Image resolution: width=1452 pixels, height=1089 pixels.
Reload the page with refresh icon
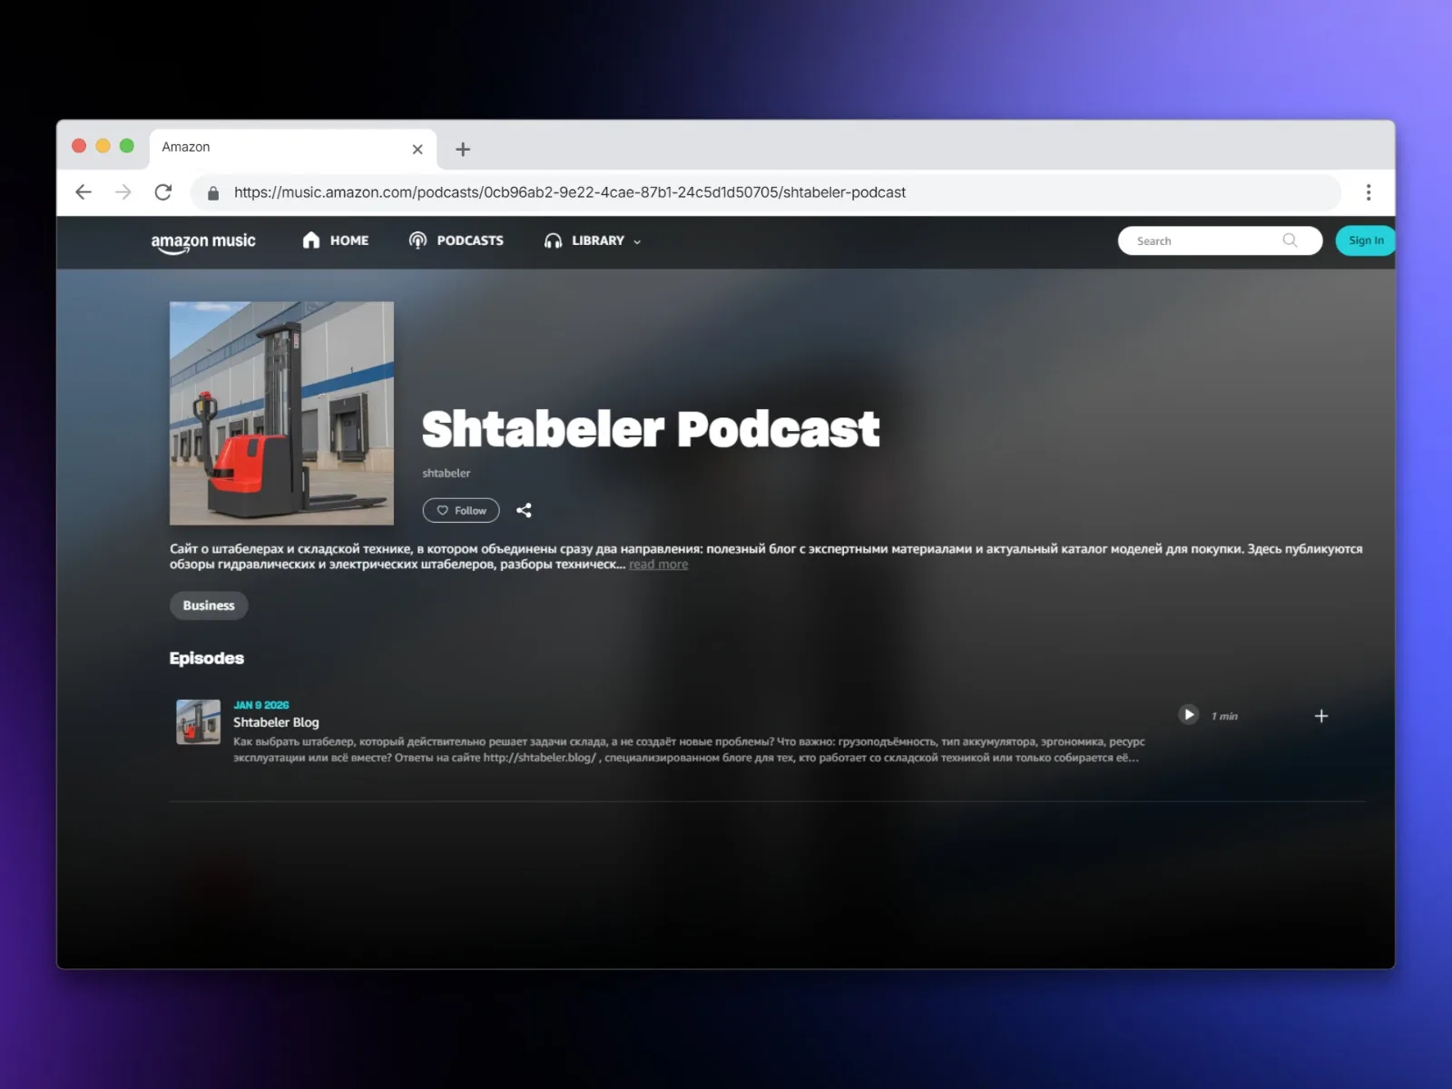click(163, 192)
